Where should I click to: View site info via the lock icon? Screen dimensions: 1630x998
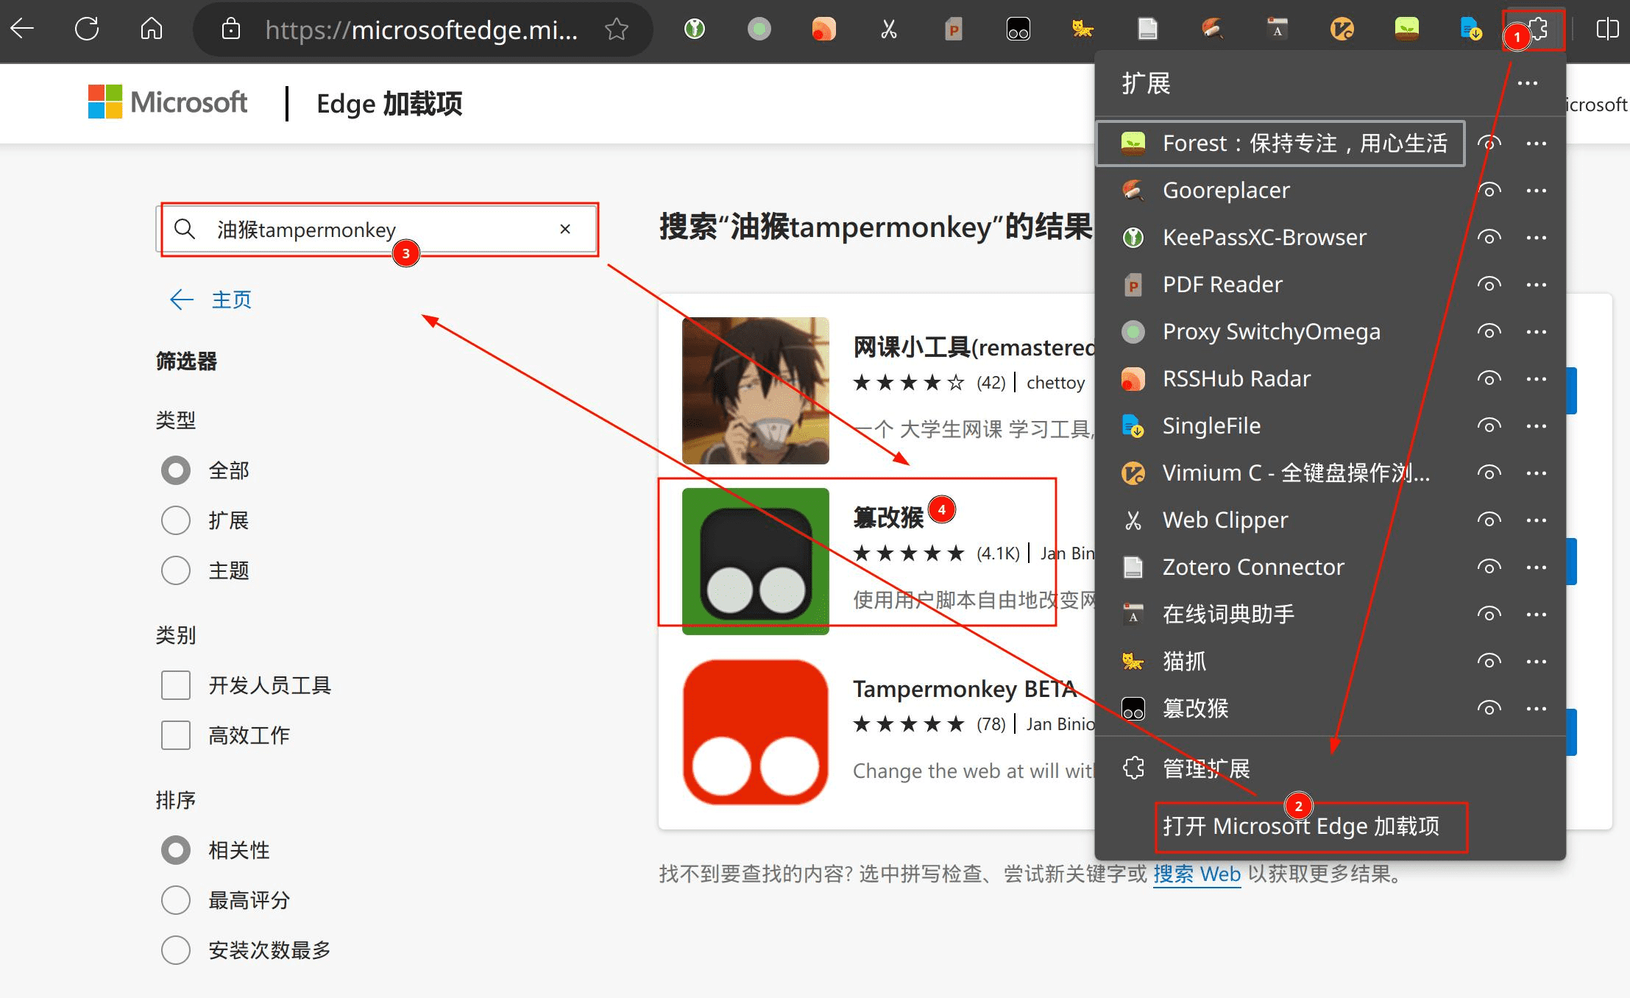click(231, 29)
